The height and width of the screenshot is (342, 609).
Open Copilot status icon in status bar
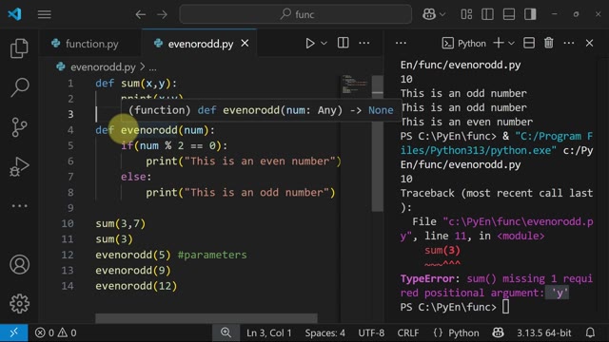click(499, 332)
